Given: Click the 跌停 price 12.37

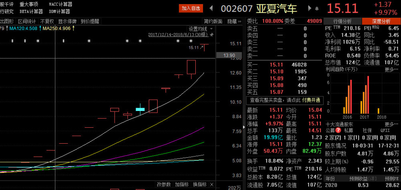Looking at the screenshot, I should pyautogui.click(x=315, y=144).
